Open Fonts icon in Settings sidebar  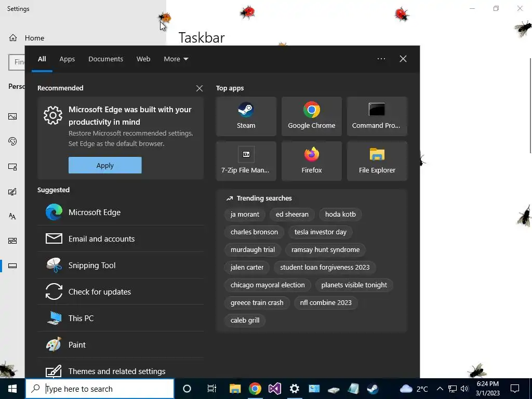(x=12, y=216)
